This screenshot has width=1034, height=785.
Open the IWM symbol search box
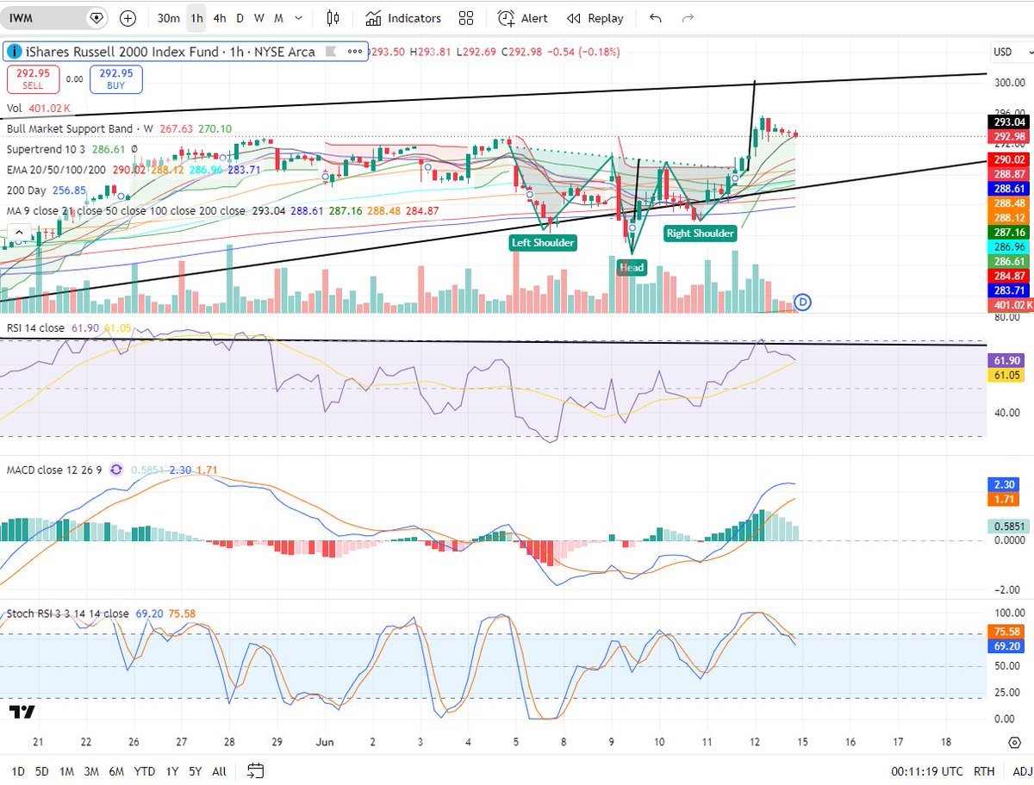point(54,17)
